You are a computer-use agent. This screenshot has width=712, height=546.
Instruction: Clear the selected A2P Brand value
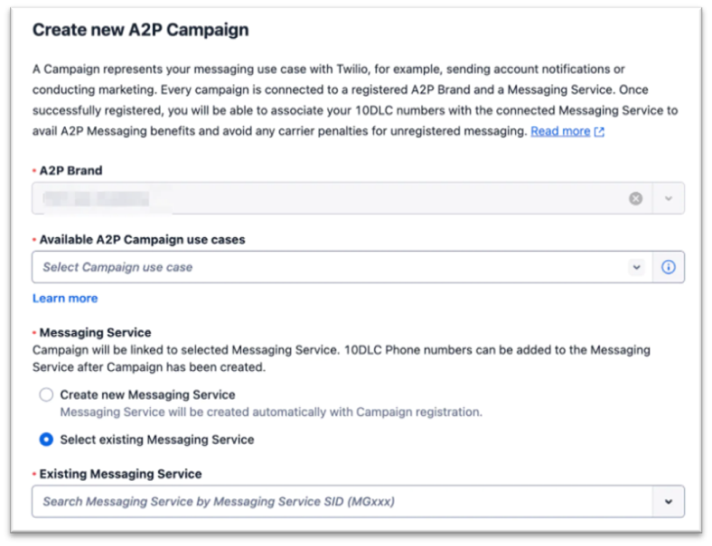(x=636, y=199)
